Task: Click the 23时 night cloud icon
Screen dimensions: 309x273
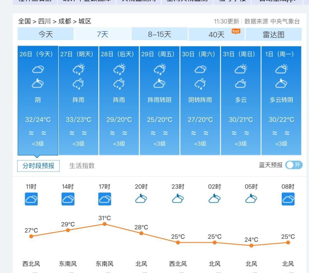Action: pyautogui.click(x=178, y=199)
